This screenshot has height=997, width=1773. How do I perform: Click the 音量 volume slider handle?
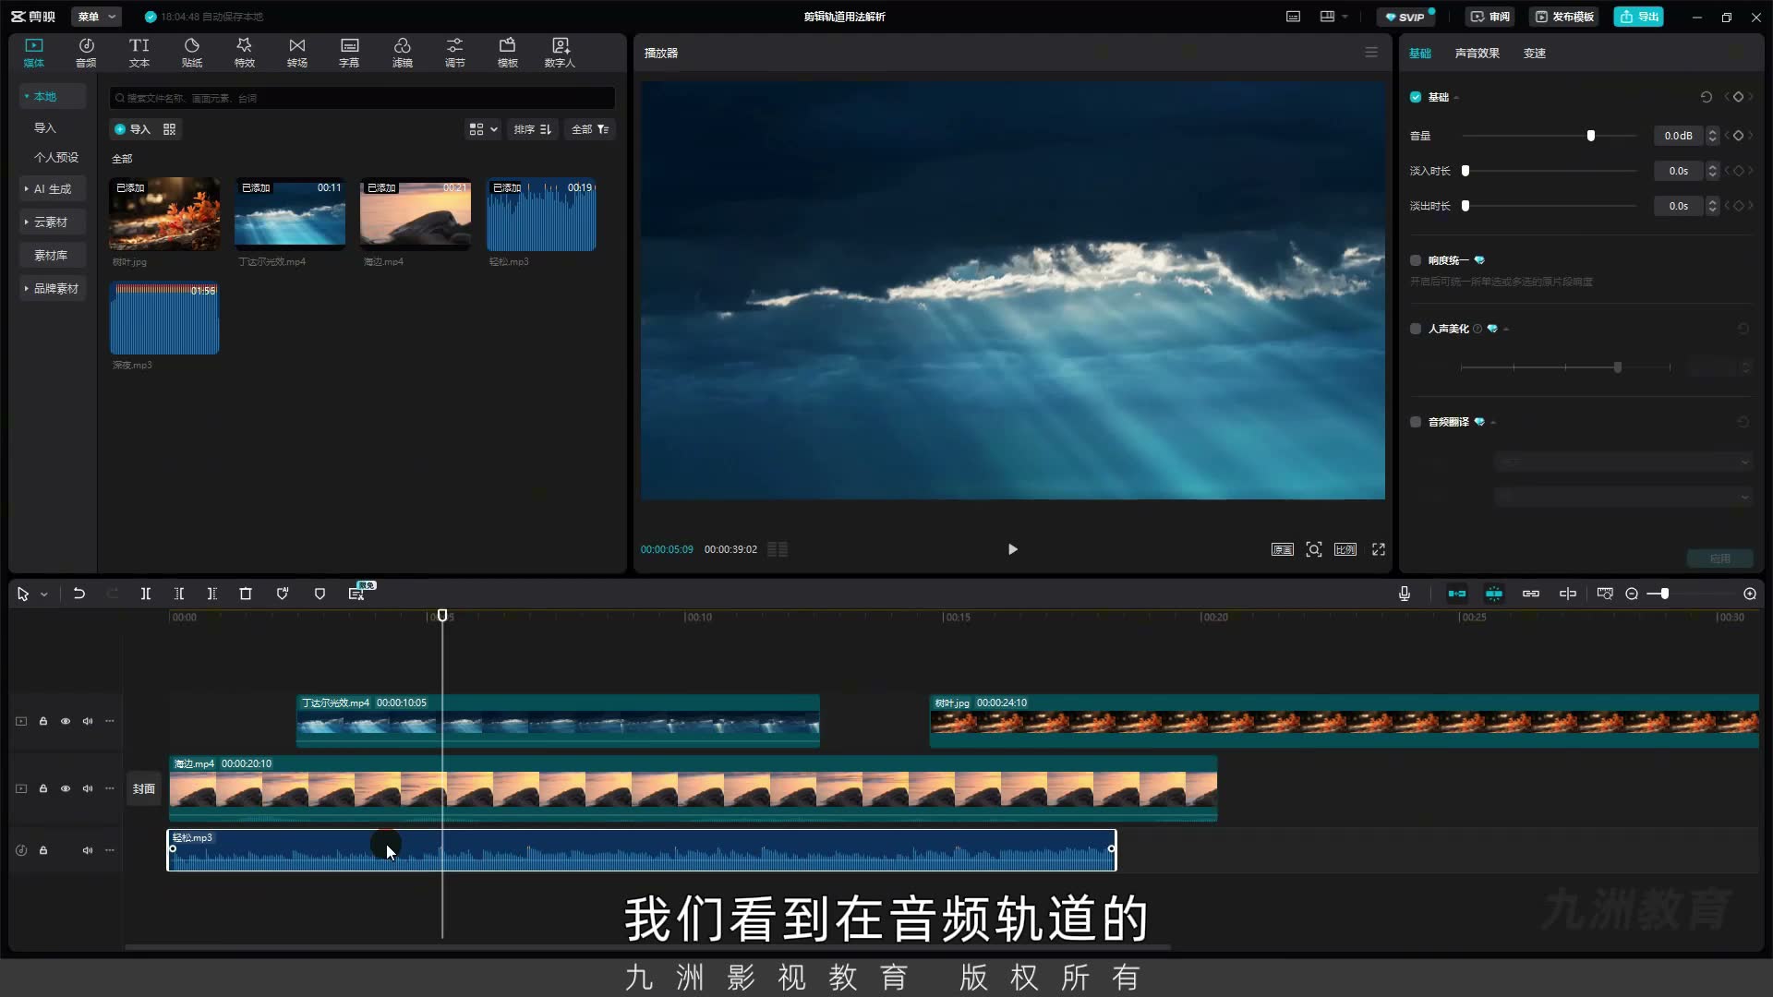click(1590, 136)
